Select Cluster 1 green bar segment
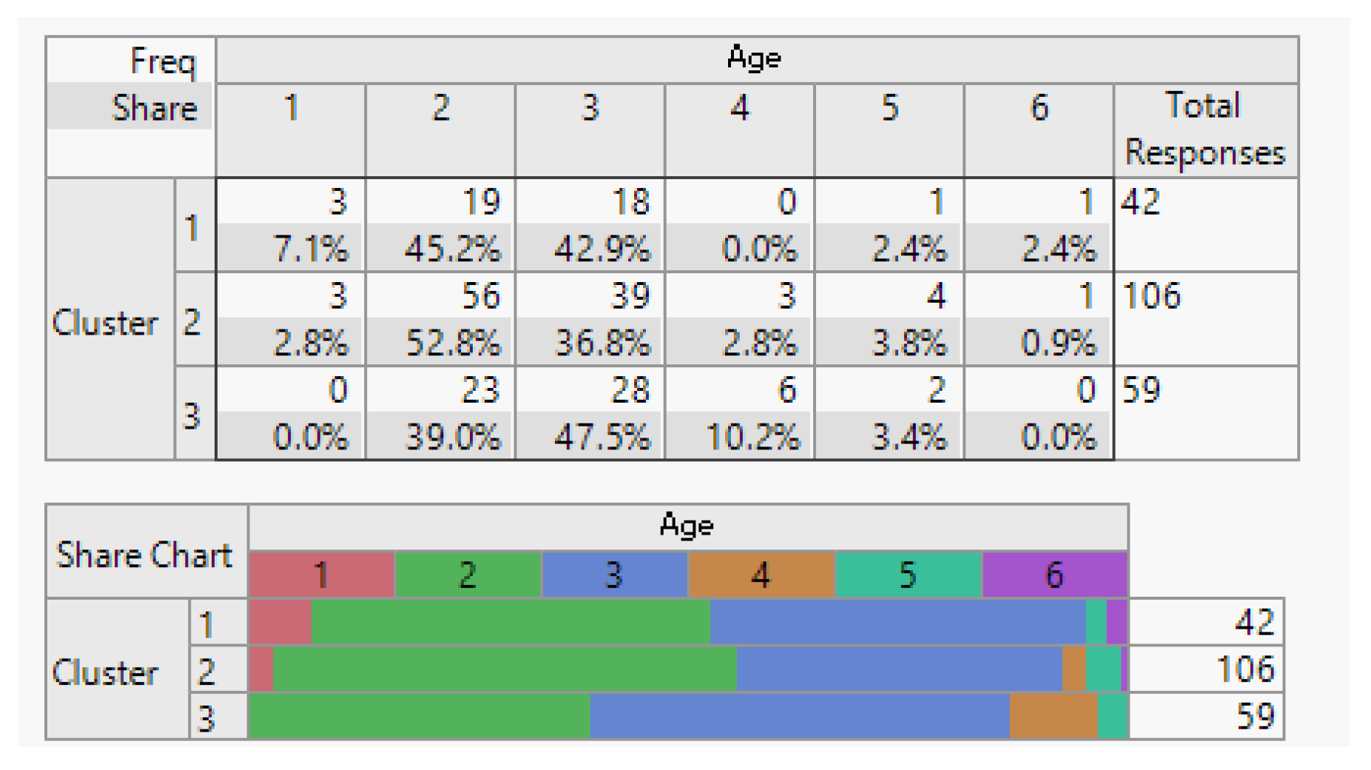The width and height of the screenshot is (1371, 770). [511, 622]
